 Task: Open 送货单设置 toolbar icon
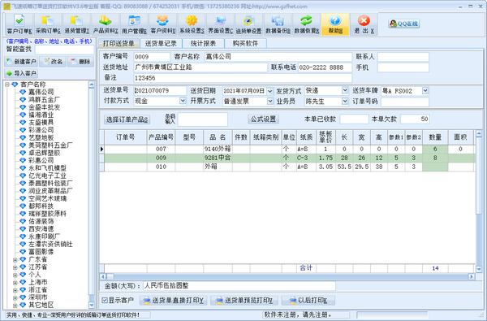pyautogui.click(x=249, y=24)
